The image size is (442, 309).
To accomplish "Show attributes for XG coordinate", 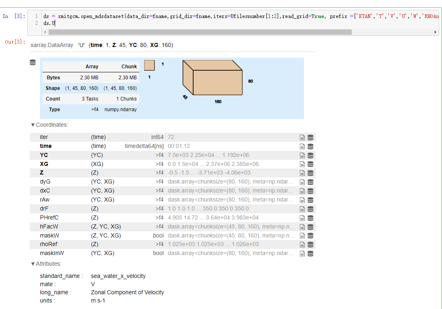I will click(x=302, y=164).
